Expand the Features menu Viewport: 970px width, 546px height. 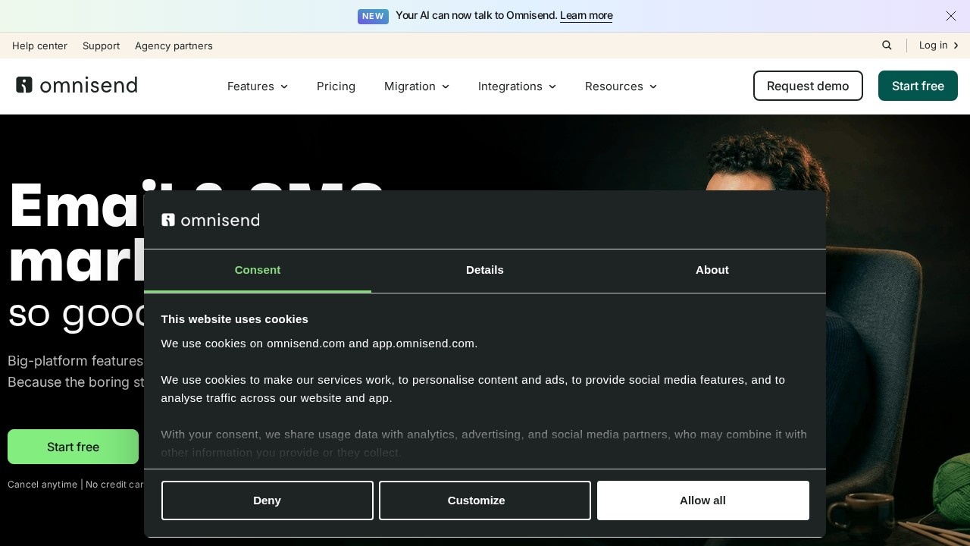[x=258, y=86]
